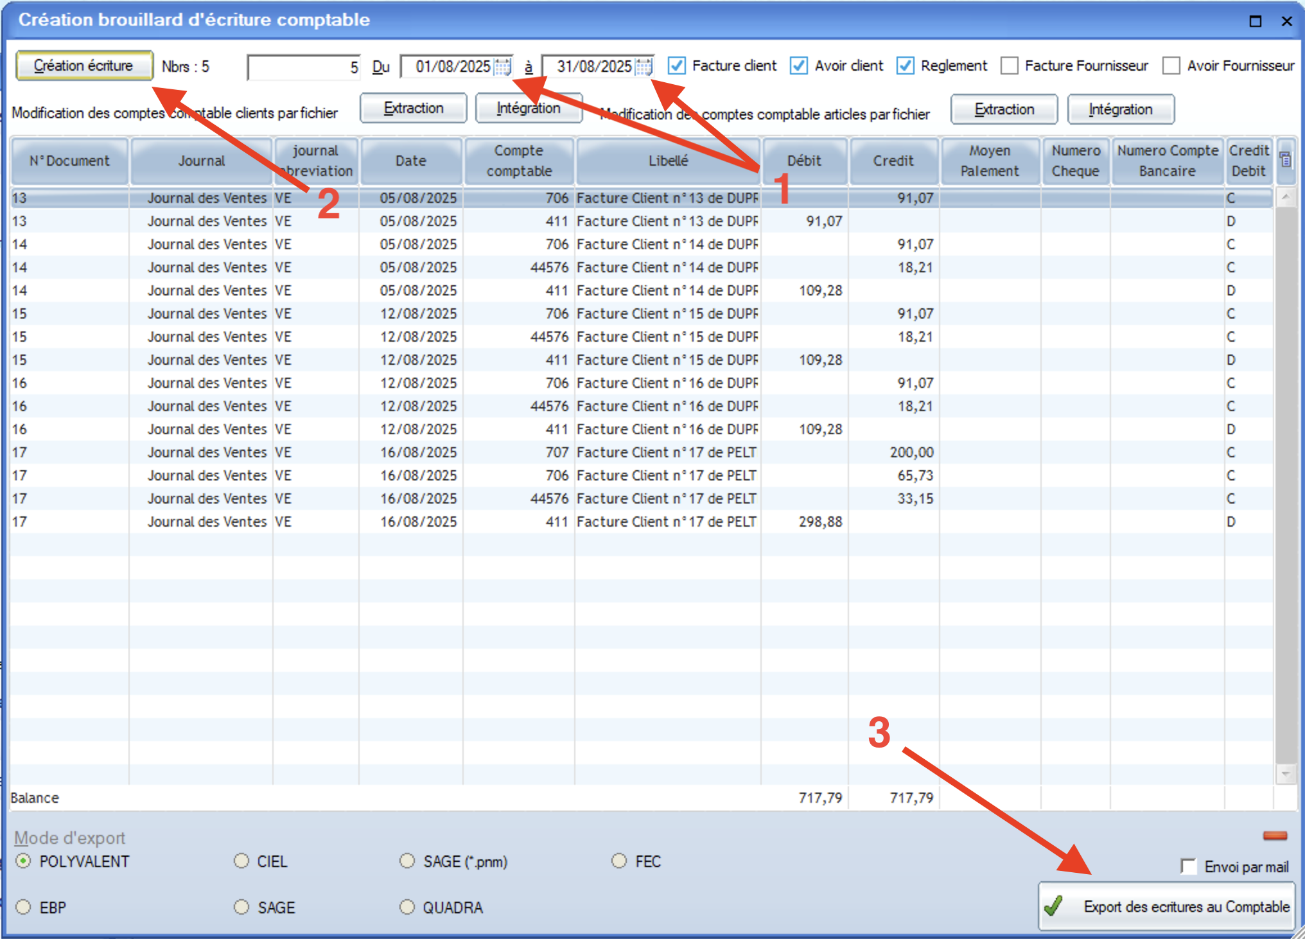Click Moyen Paiement column header
The image size is (1305, 939).
pos(990,161)
